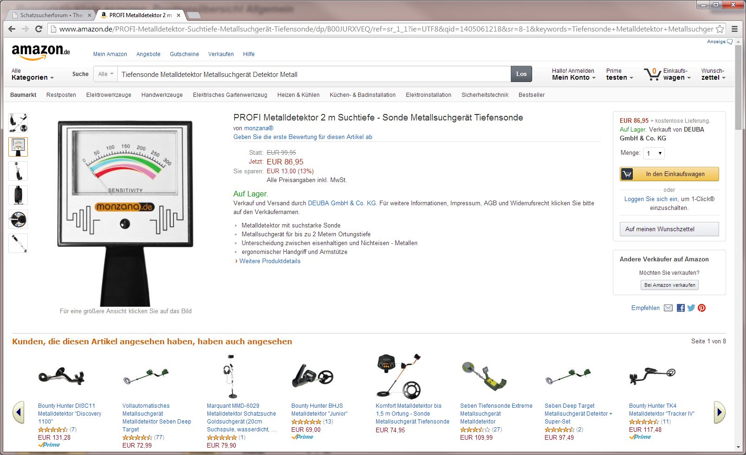The height and width of the screenshot is (455, 746).
Task: Open Elektrowerkzeuge category menu item
Action: (109, 95)
